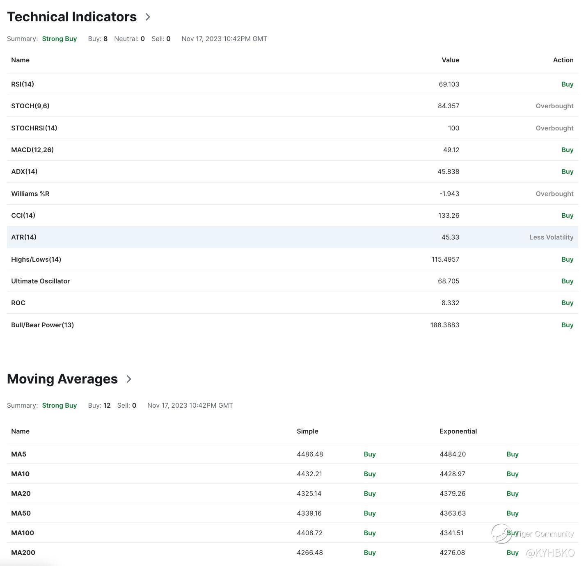Click the Ultimate Oscillator indicator name
This screenshot has width=586, height=566.
(x=40, y=281)
